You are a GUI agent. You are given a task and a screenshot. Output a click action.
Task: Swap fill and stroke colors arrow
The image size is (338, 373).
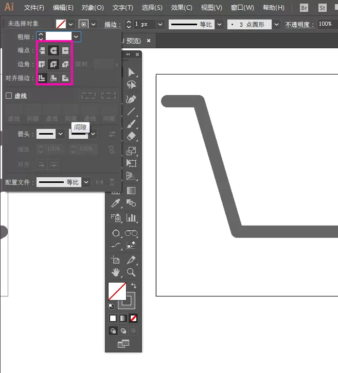pos(134,286)
